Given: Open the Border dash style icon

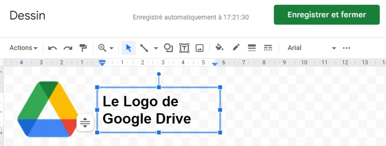Looking at the screenshot, I should coord(268,48).
